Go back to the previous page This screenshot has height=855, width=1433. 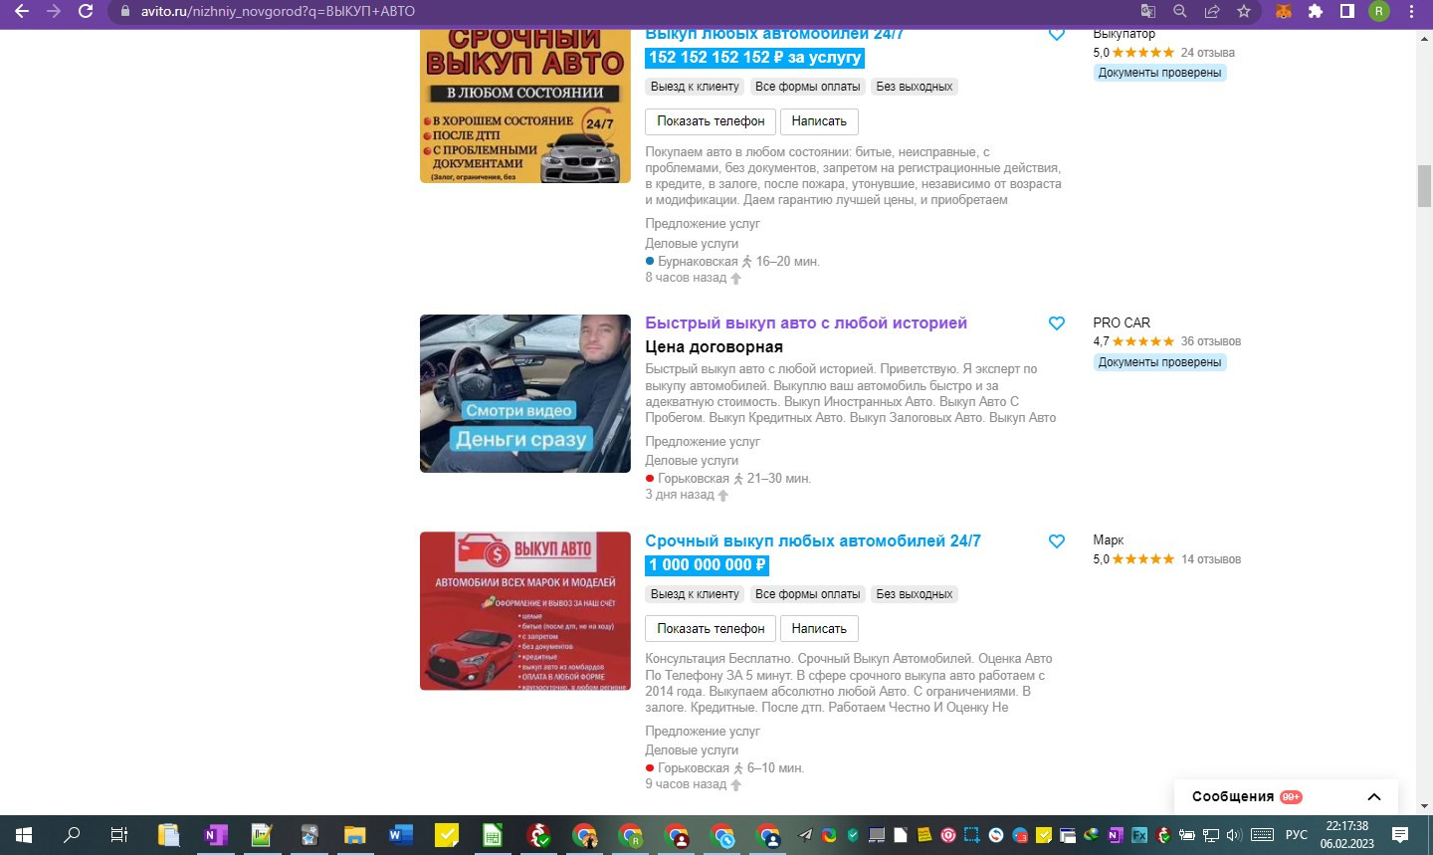pos(22,11)
